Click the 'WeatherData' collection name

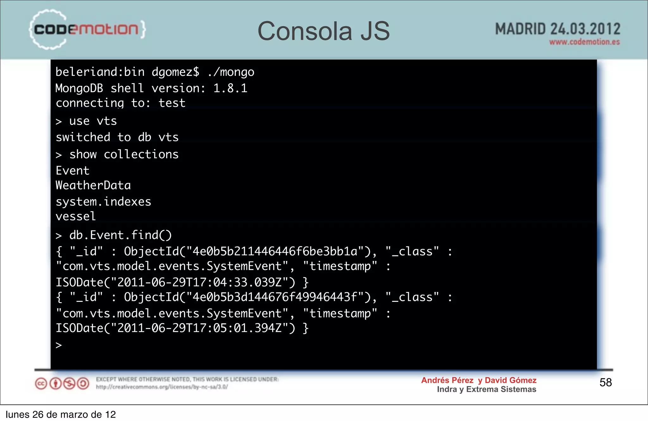click(93, 185)
